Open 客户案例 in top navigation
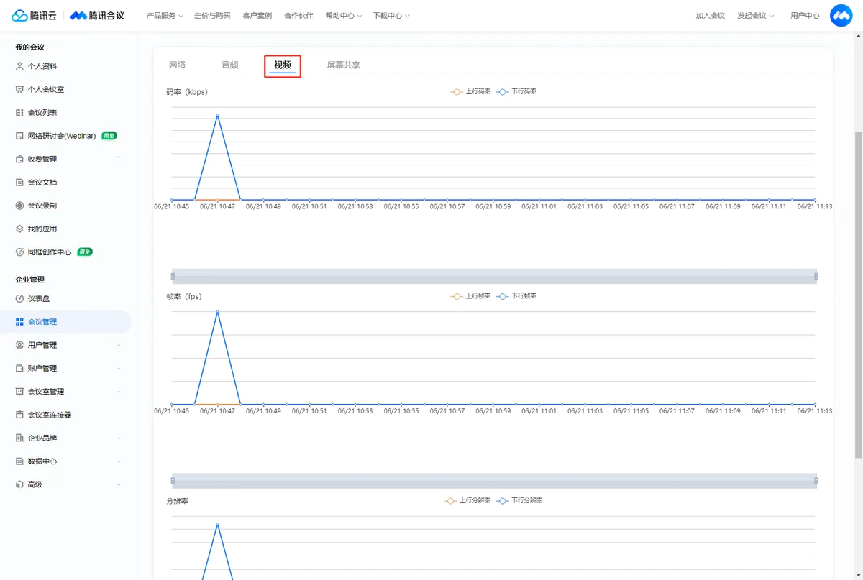The image size is (863, 580). (257, 16)
